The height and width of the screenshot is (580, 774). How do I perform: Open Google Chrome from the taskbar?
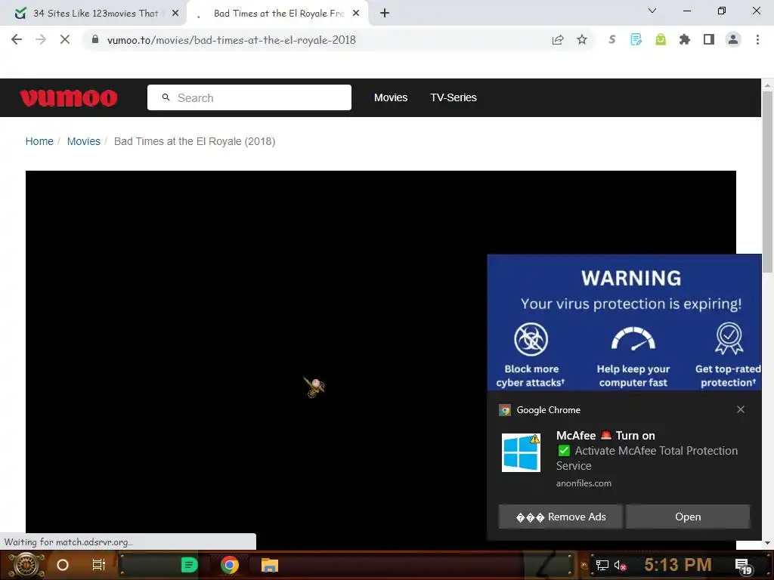[x=230, y=565]
